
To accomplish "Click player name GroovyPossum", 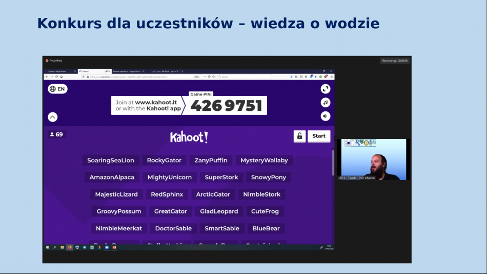I will point(118,211).
